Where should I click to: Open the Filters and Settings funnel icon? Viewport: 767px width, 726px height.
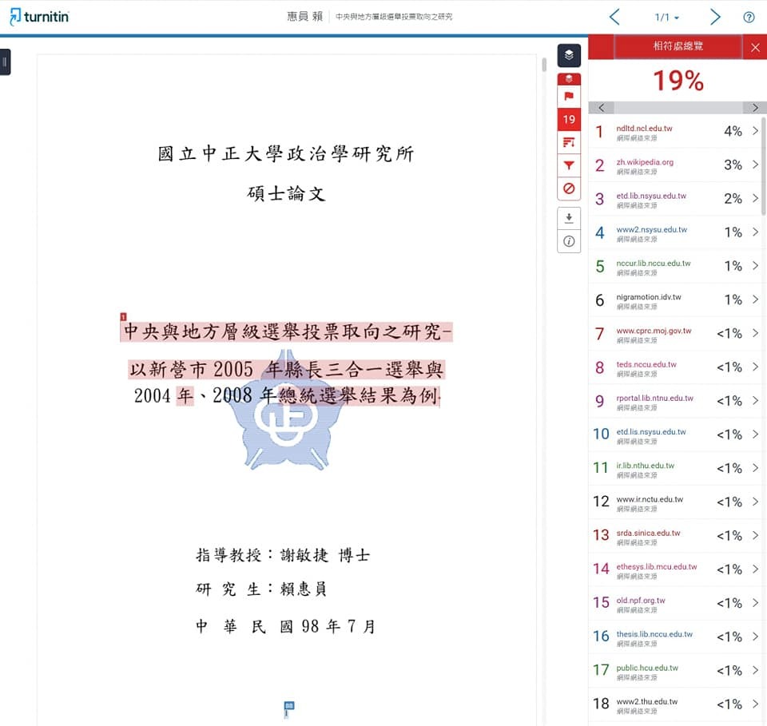tap(569, 165)
